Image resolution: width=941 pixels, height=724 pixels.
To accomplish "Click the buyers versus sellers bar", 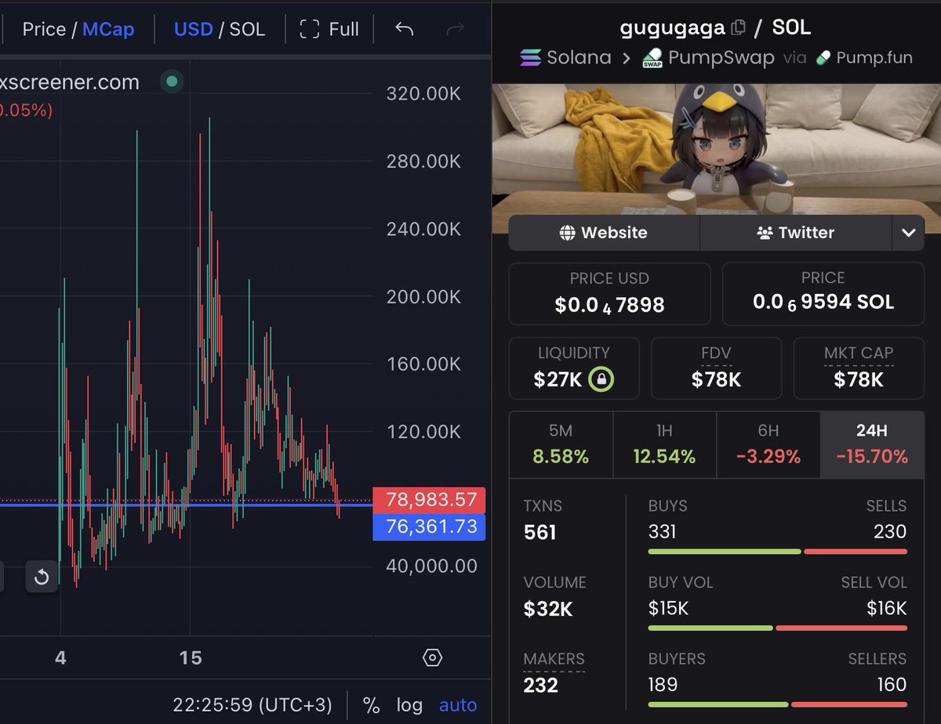I will point(777,704).
